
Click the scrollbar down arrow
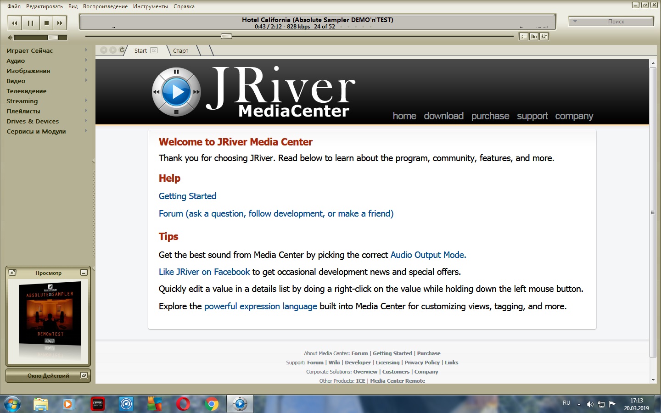coord(653,380)
